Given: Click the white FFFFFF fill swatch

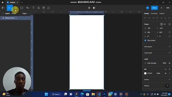Looking at the screenshot, I should tap(145, 73).
